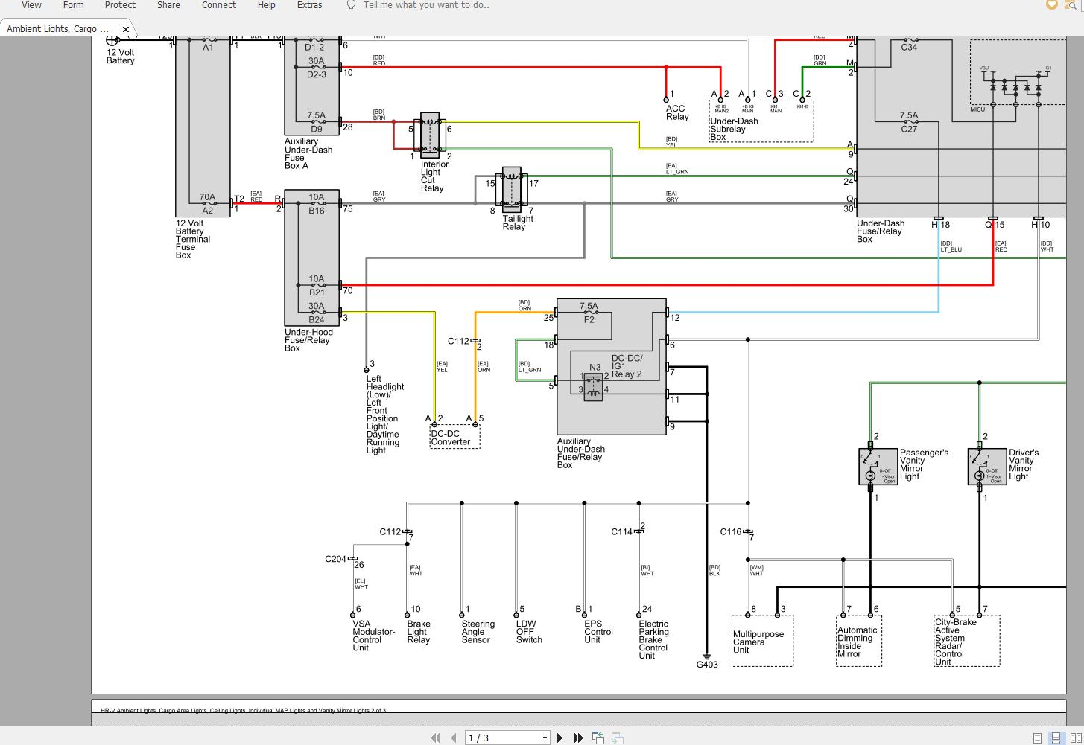Click the '70A A2' fuse label
The width and height of the screenshot is (1084, 745).
(x=207, y=204)
